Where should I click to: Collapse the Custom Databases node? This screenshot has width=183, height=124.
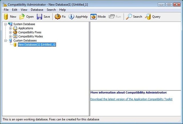(x=5, y=40)
